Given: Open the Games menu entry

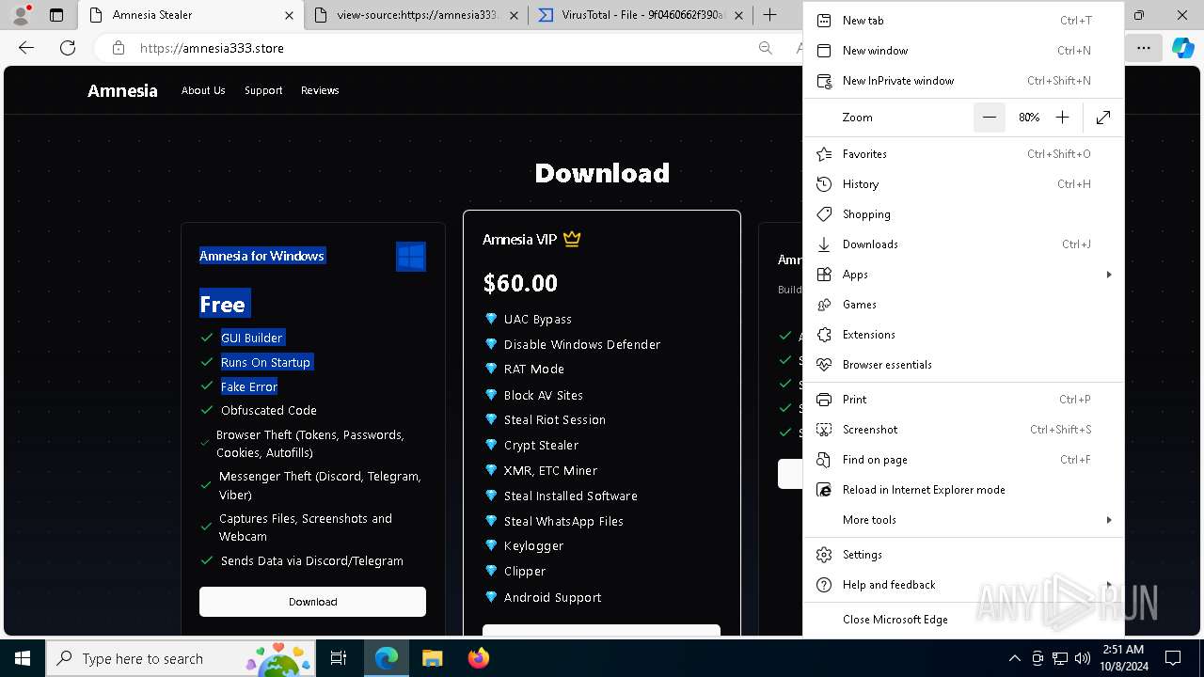Looking at the screenshot, I should click(x=963, y=305).
